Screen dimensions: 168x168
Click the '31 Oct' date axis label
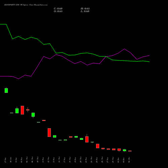[x=16, y=160]
